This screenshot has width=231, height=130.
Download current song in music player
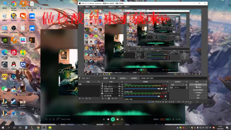[x=50, y=119]
